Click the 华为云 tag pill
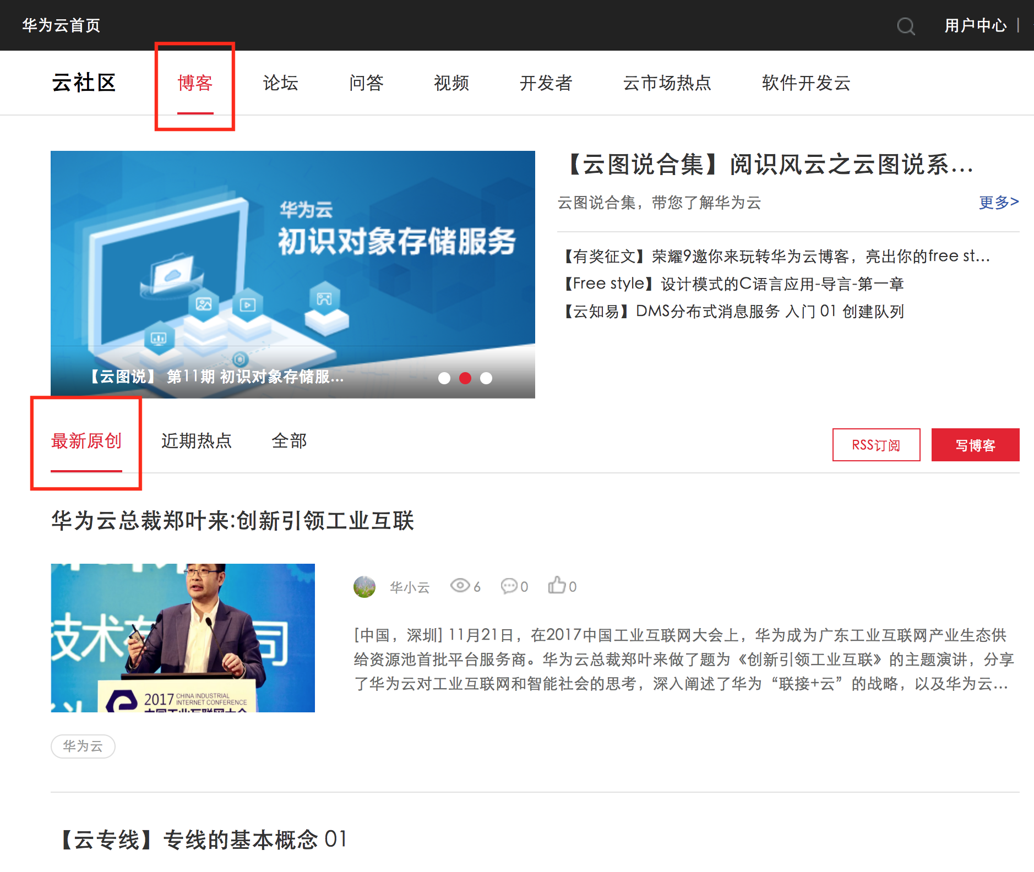 (x=83, y=746)
